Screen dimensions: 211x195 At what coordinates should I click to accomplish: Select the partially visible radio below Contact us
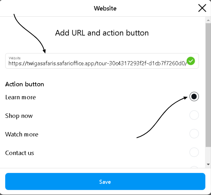(194, 168)
